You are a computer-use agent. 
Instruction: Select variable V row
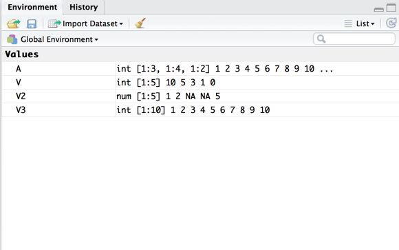(x=200, y=83)
